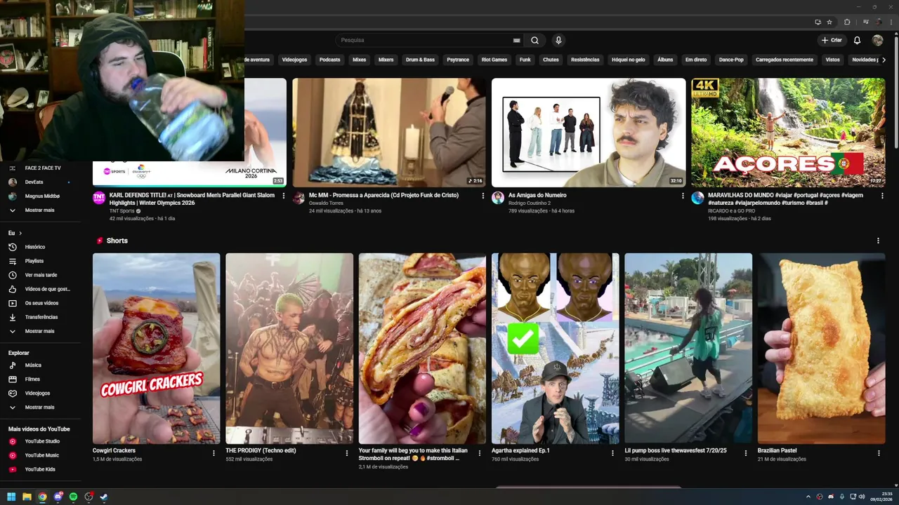899x505 pixels.
Task: Open the Magnus Midtbø subscription
Action: (x=41, y=196)
